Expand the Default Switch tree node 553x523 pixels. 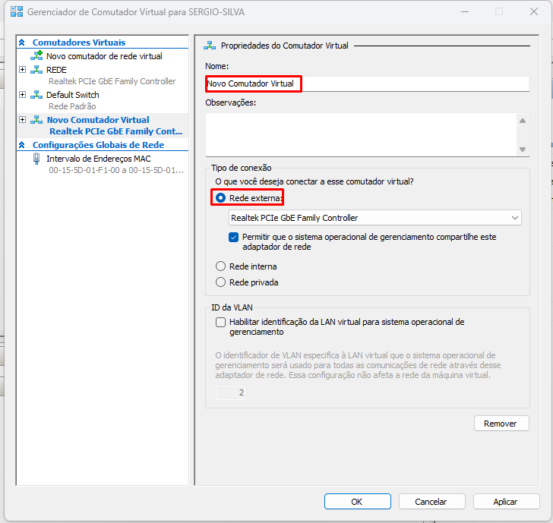[x=22, y=95]
